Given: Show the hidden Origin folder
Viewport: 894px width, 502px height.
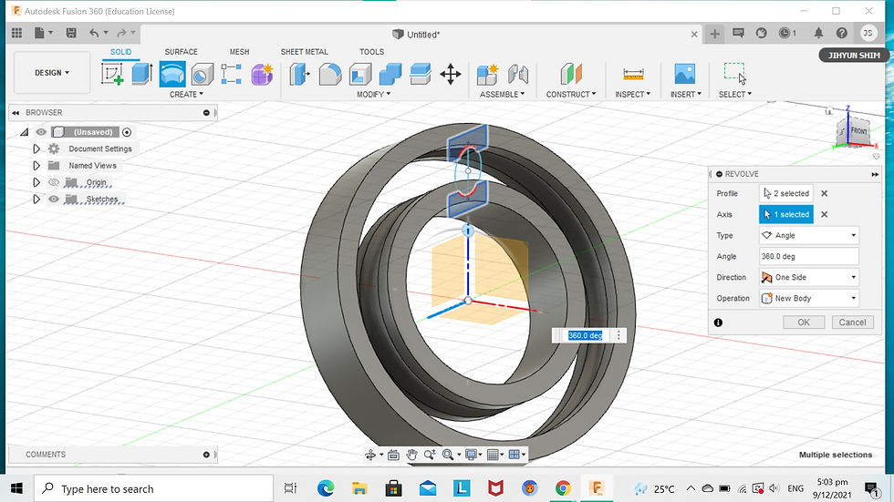Looking at the screenshot, I should coord(54,182).
